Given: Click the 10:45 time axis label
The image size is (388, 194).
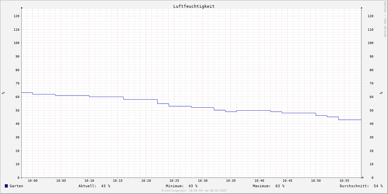Looking at the screenshot, I should (x=287, y=181).
